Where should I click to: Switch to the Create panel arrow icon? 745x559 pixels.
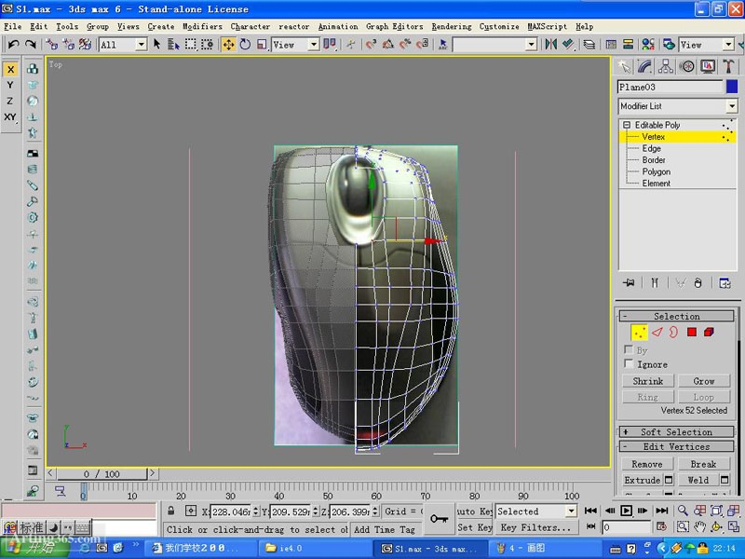pyautogui.click(x=626, y=65)
